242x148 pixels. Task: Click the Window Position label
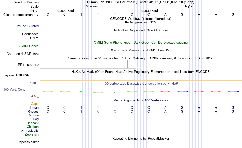26,2
